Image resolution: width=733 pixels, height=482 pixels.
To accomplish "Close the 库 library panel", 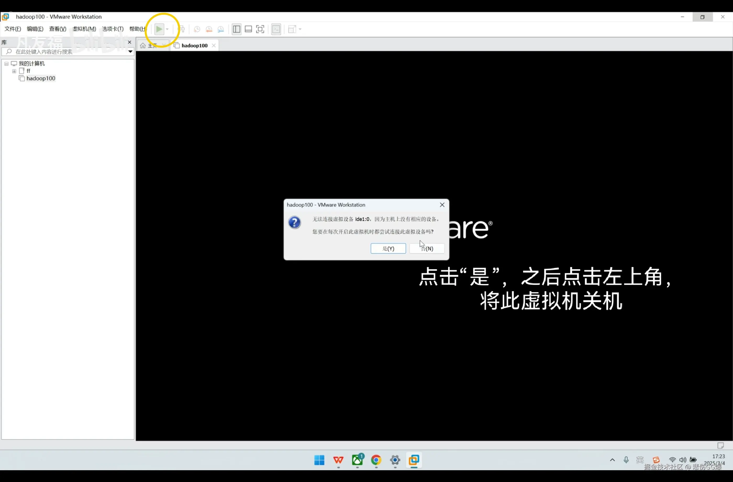I will coord(130,42).
